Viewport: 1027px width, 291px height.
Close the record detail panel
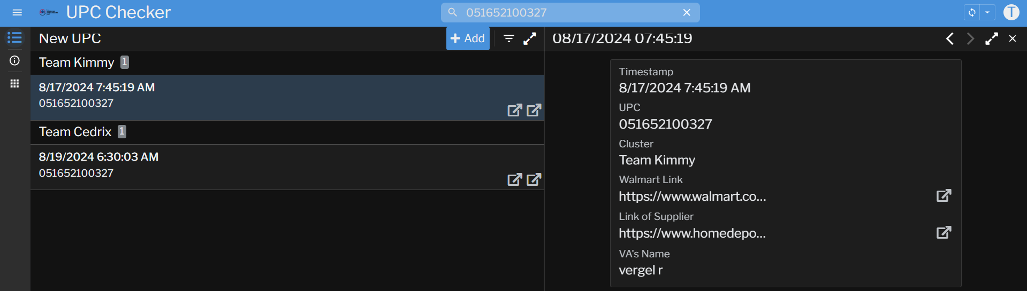point(1013,38)
